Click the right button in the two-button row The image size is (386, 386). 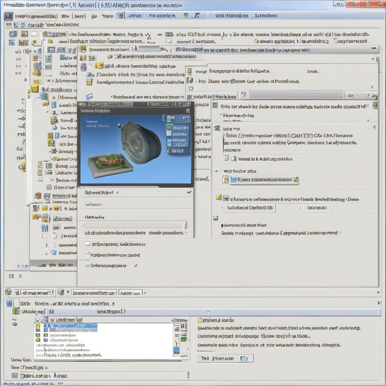tap(316, 208)
